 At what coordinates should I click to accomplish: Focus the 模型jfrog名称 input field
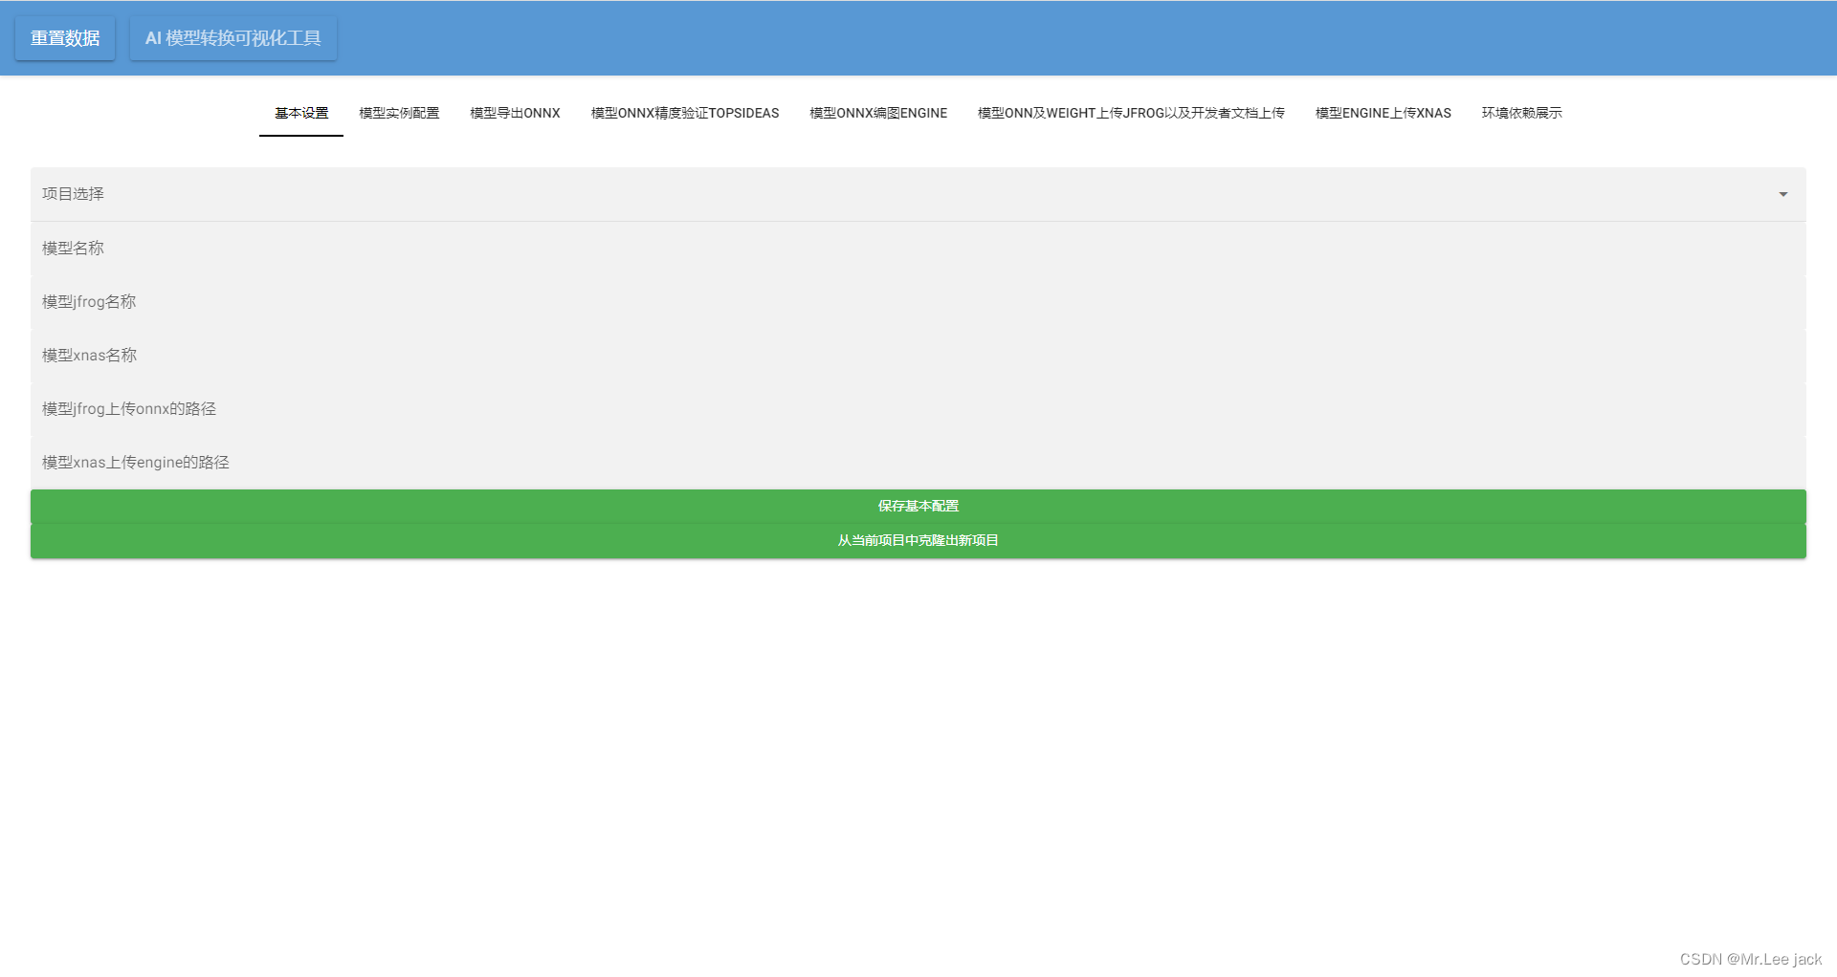pos(918,302)
